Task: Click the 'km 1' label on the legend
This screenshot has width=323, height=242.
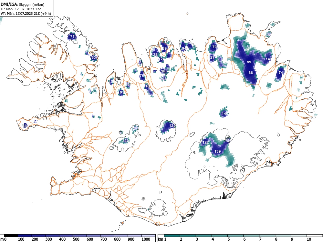Action: [162, 239]
